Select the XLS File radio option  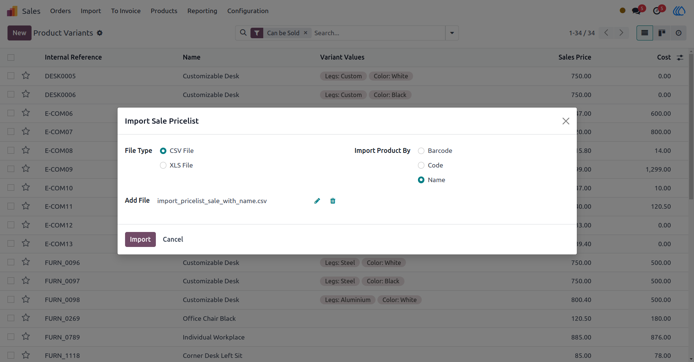pos(163,165)
